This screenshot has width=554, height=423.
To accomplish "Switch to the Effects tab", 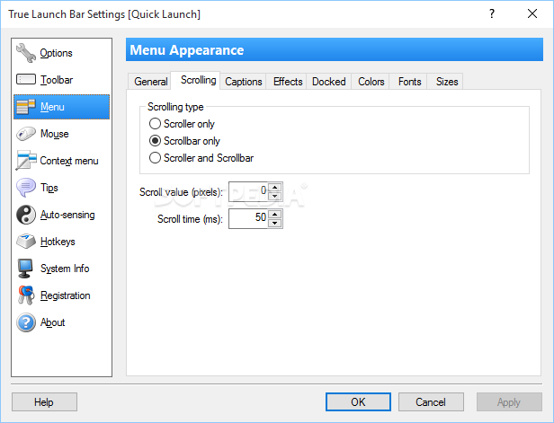I will [288, 82].
